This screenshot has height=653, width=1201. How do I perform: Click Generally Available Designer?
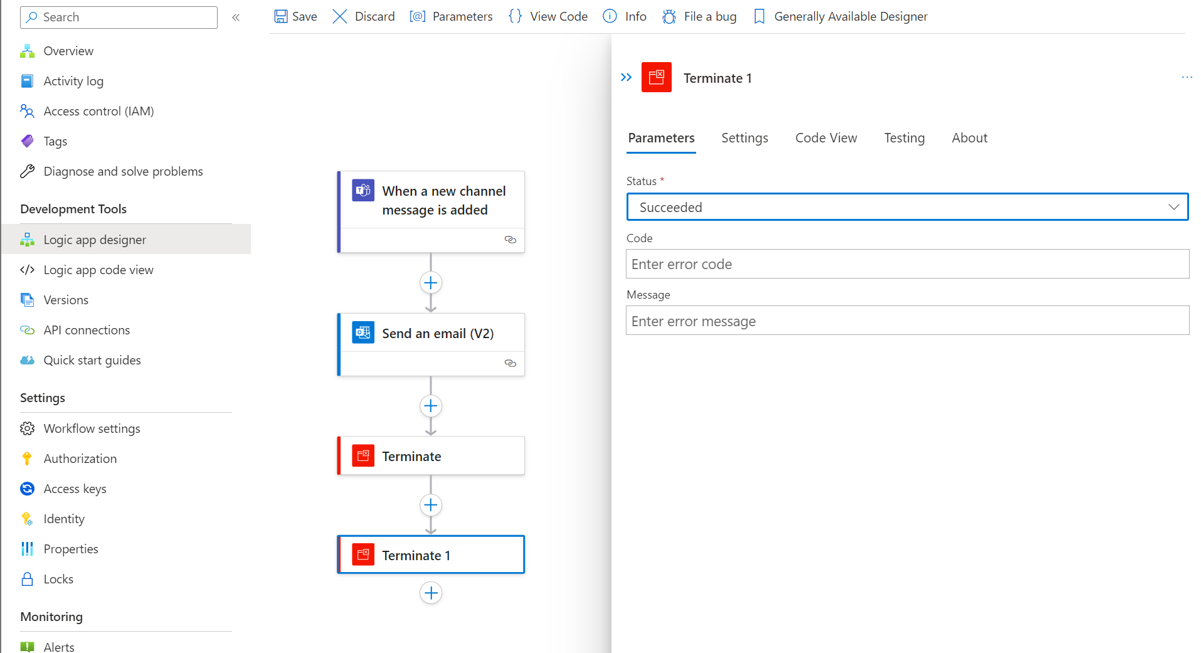tap(850, 16)
